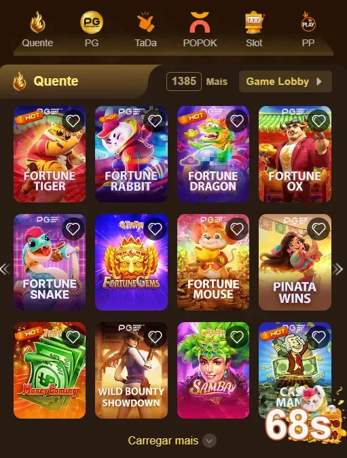This screenshot has height=458, width=347.
Task: Expand more games via Carregar mais chevron
Action: click(x=210, y=441)
